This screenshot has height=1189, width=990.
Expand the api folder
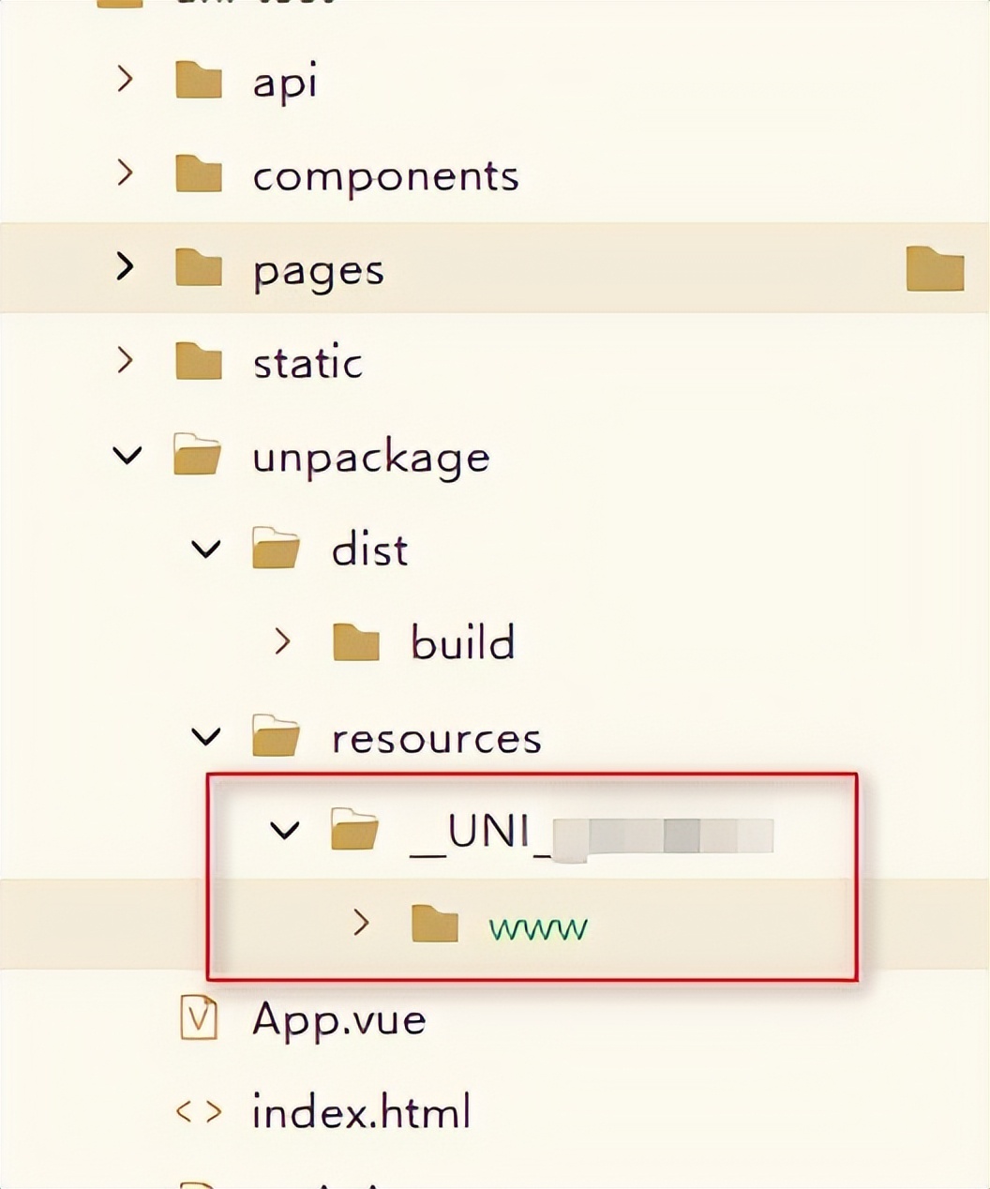pos(125,83)
